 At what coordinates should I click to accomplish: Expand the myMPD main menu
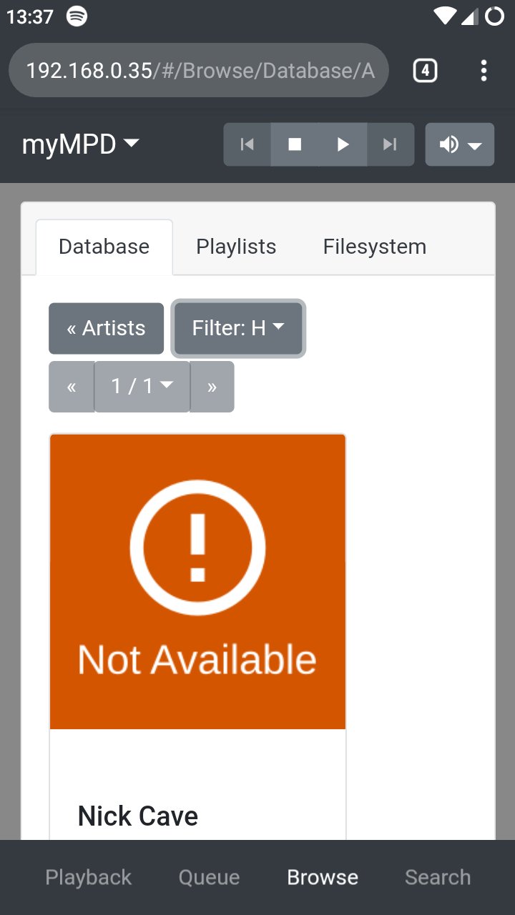[80, 144]
